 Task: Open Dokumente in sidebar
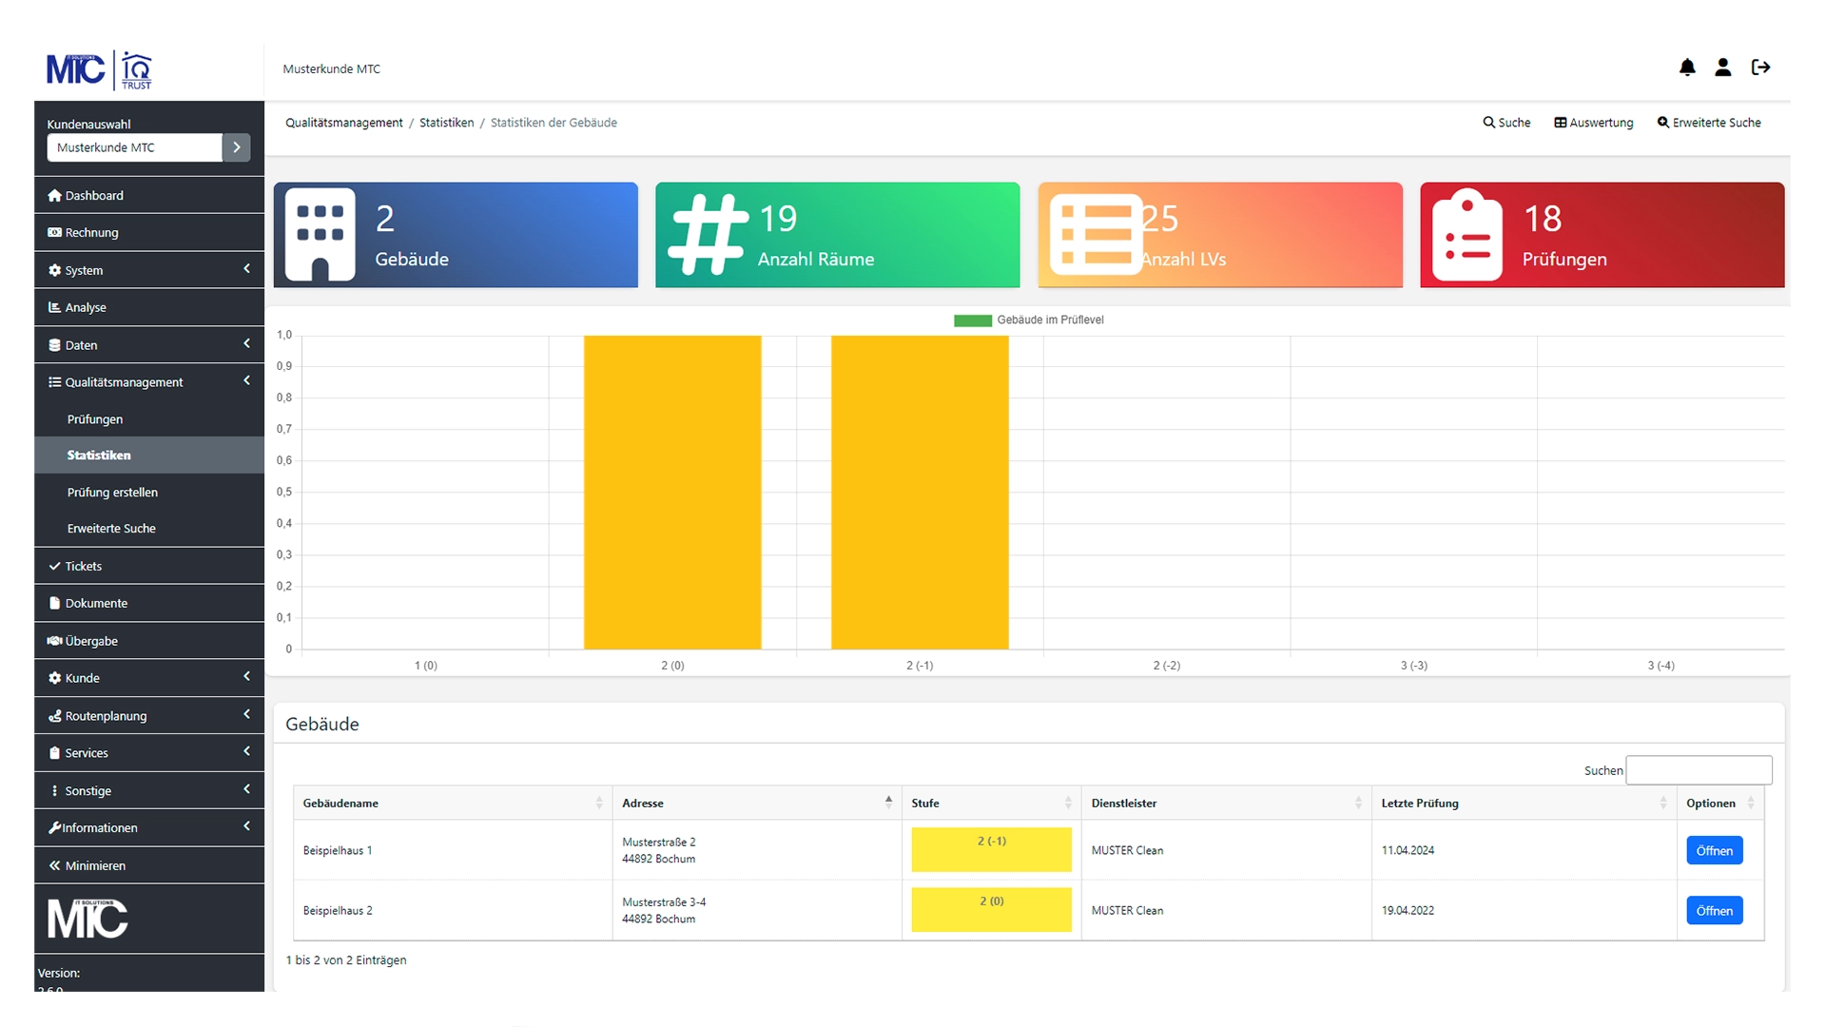[x=149, y=603]
